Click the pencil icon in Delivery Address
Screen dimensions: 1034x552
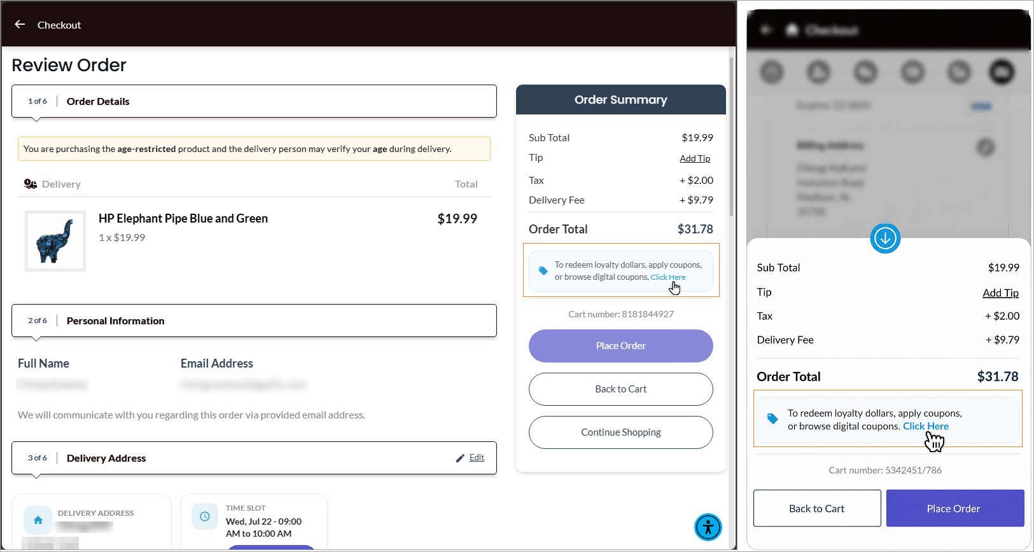click(x=460, y=458)
